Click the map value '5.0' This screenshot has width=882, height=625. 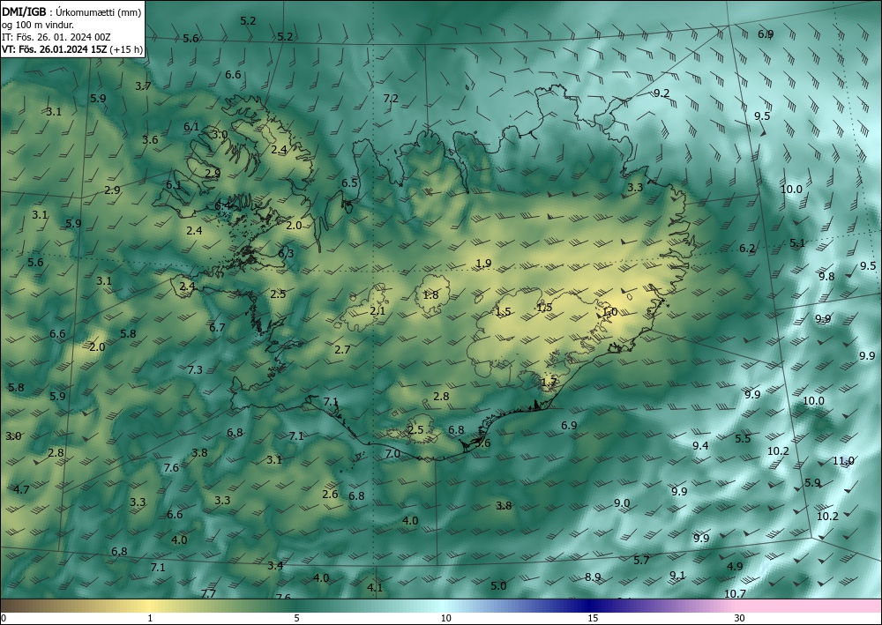(x=498, y=585)
